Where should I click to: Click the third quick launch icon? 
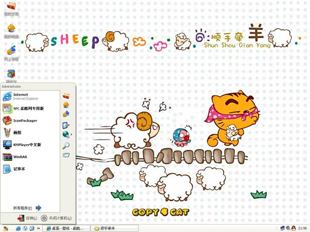tap(32, 229)
